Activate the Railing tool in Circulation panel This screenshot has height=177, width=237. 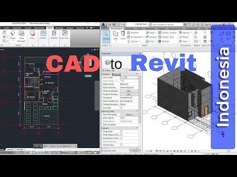(x=184, y=32)
